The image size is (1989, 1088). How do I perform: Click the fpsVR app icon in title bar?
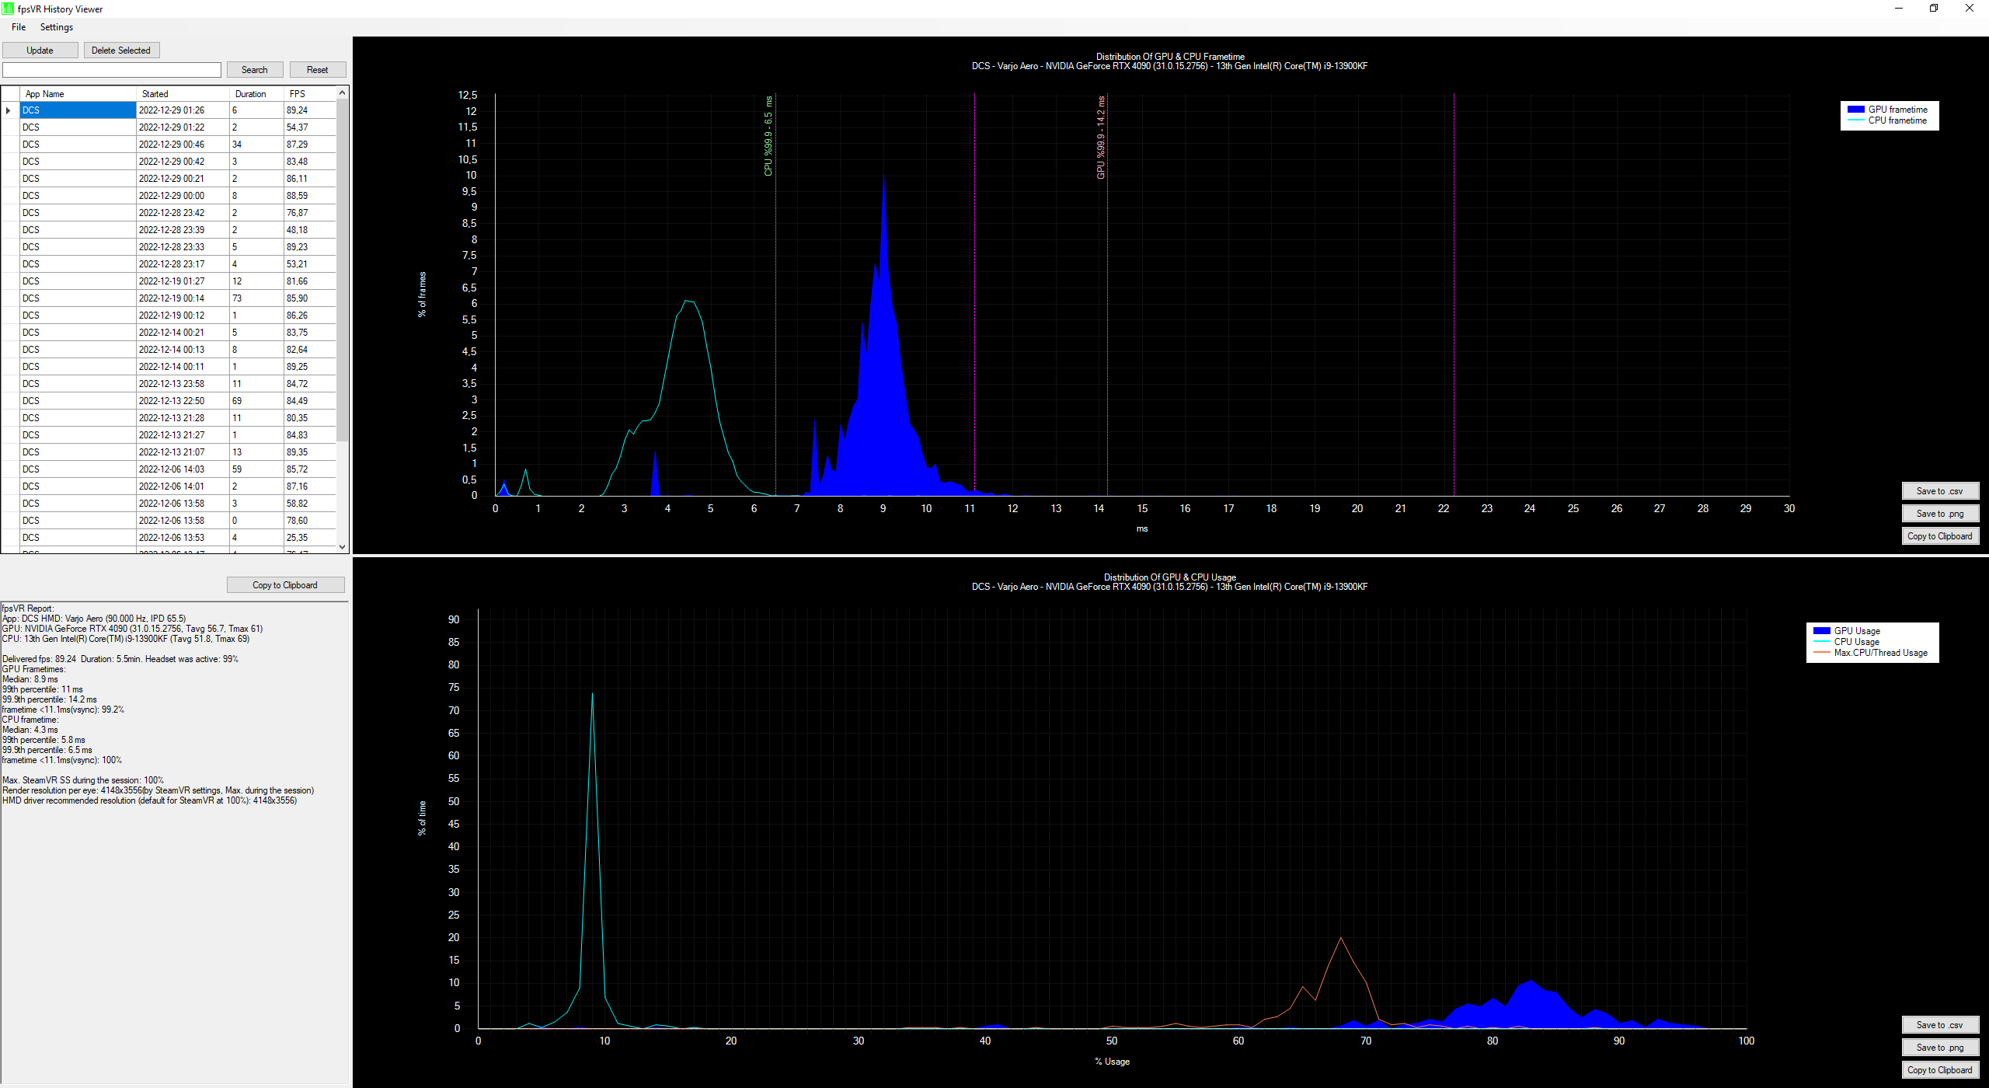click(x=8, y=9)
